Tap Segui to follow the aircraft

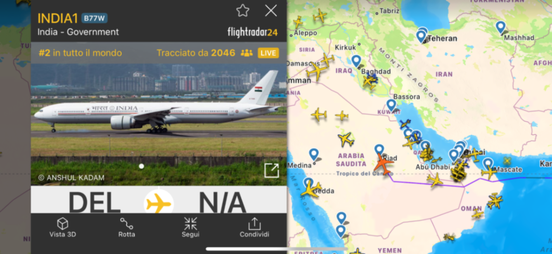tap(190, 227)
